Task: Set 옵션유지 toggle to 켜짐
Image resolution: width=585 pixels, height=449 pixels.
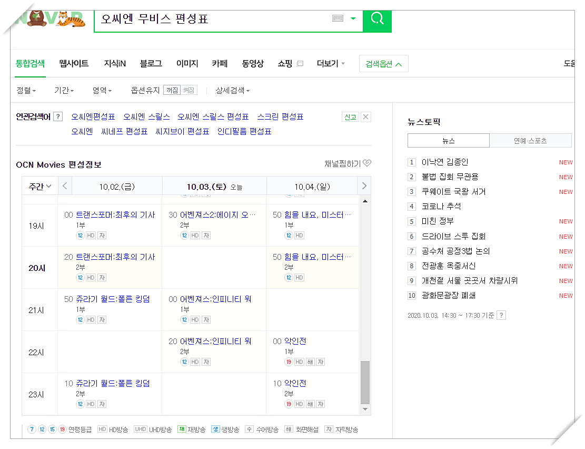Action: [x=189, y=91]
